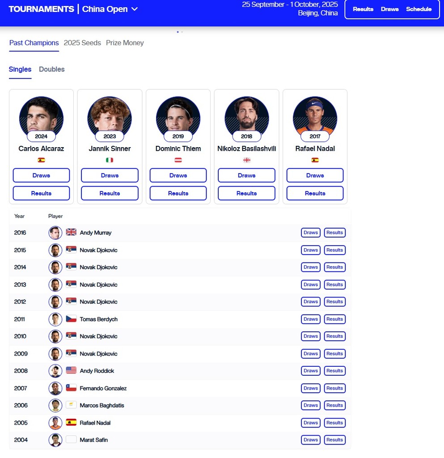Click Carlos Alcaraz's 2024 champion photo

point(41,118)
